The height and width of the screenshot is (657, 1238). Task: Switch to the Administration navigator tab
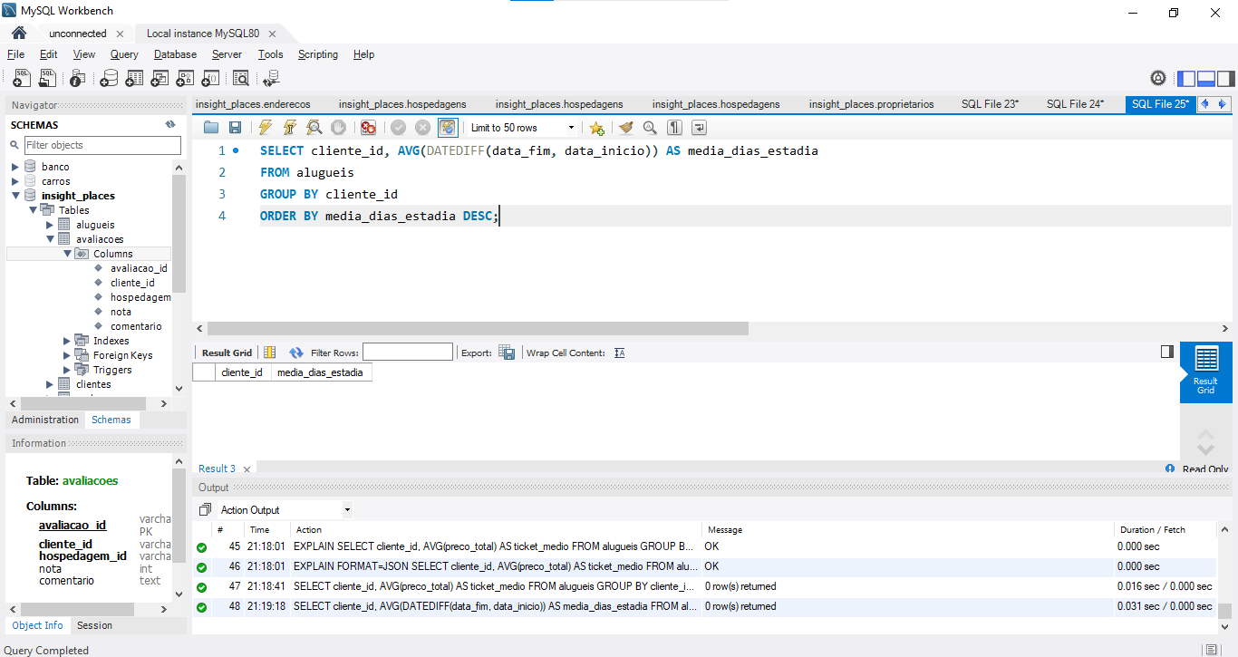pyautogui.click(x=45, y=420)
